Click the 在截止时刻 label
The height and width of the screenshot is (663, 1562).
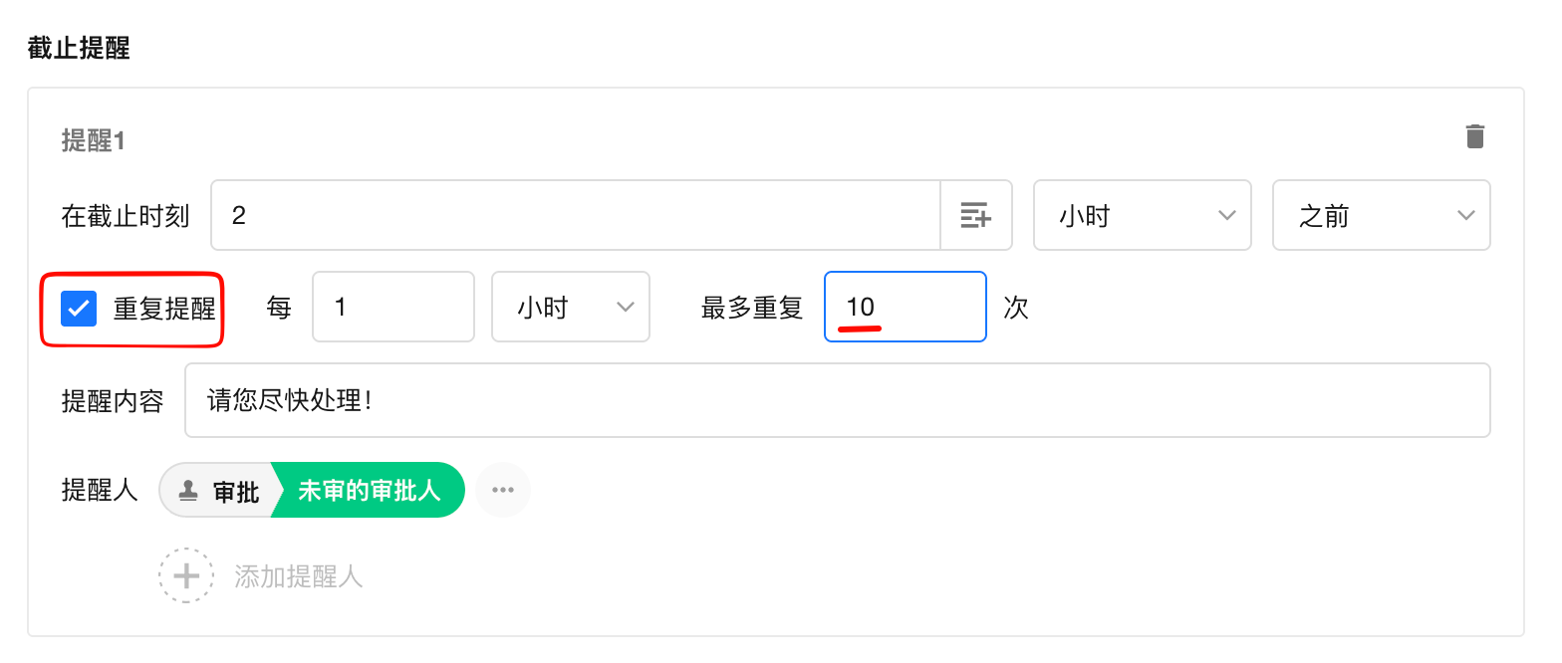pyautogui.click(x=126, y=216)
